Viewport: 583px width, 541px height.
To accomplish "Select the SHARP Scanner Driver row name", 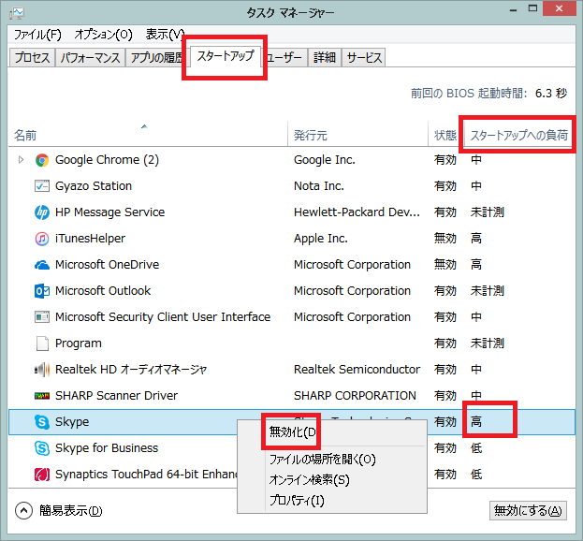I will click(116, 396).
